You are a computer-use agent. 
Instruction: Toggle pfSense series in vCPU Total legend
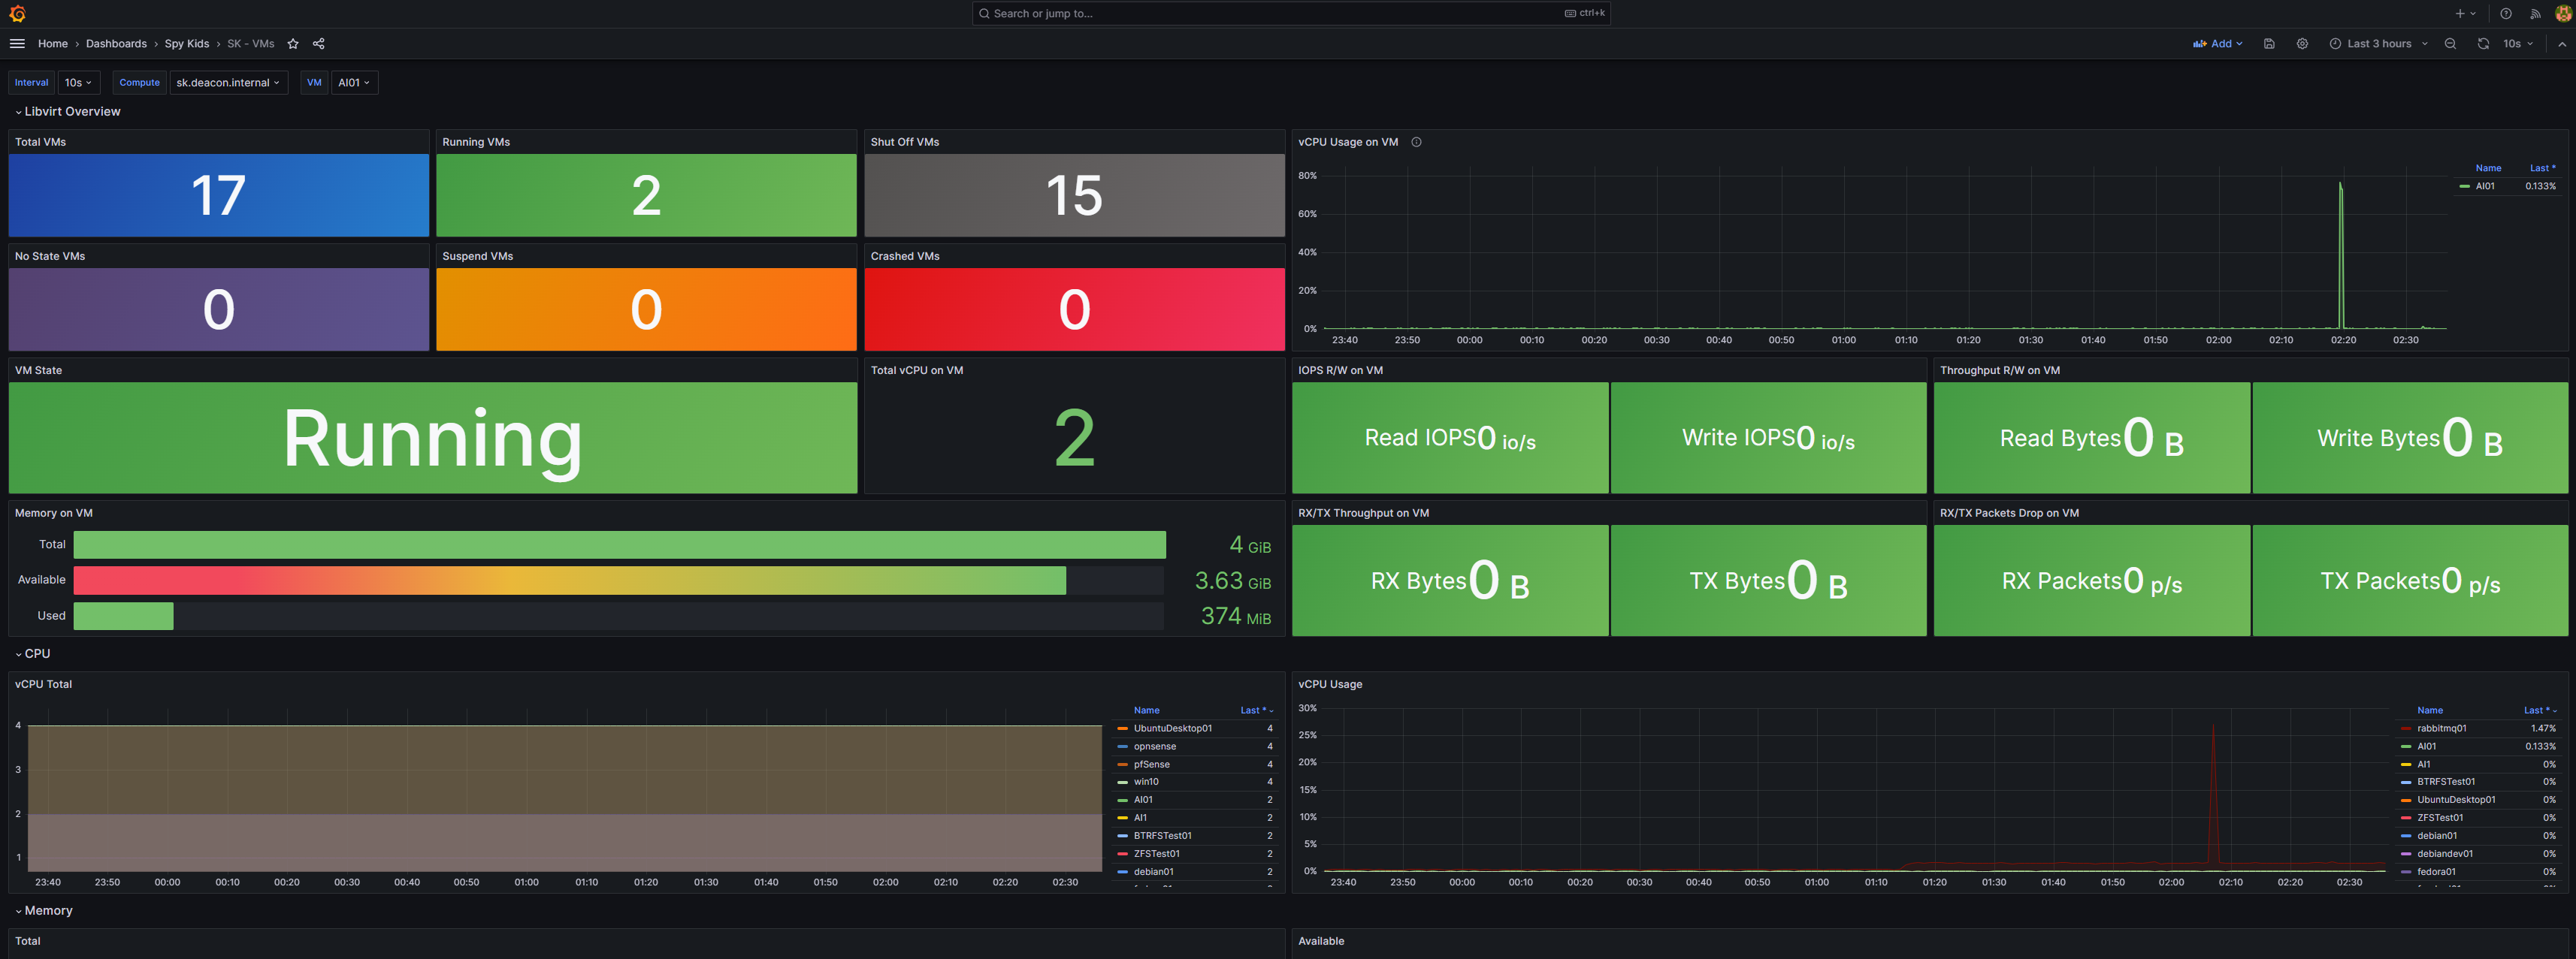coord(1152,764)
